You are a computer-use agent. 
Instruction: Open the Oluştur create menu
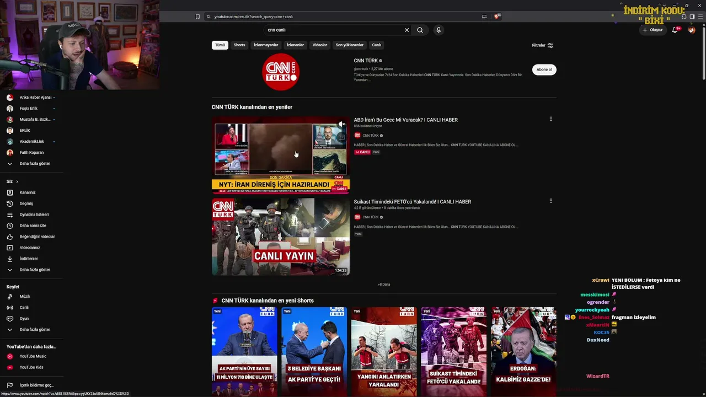pos(652,30)
